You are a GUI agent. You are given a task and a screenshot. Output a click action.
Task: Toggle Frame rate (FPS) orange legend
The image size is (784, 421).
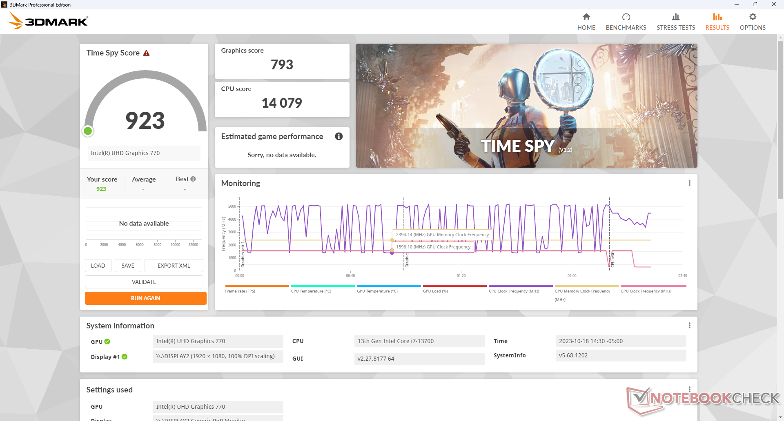(x=257, y=289)
